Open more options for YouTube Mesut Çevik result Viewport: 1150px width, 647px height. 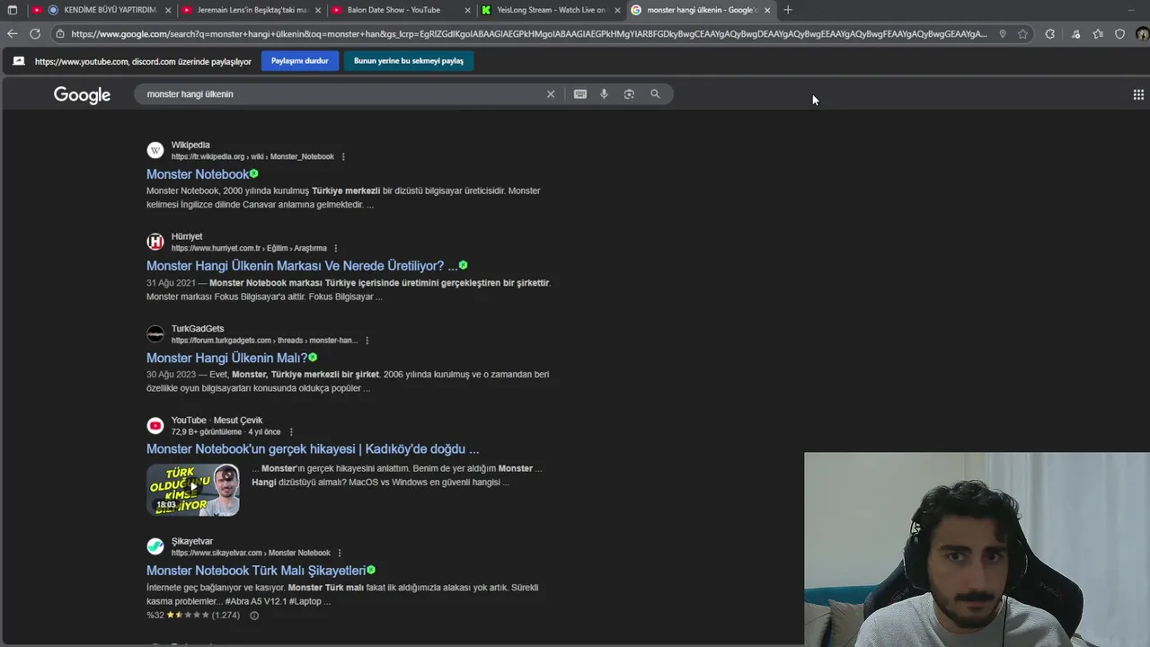[x=291, y=432]
